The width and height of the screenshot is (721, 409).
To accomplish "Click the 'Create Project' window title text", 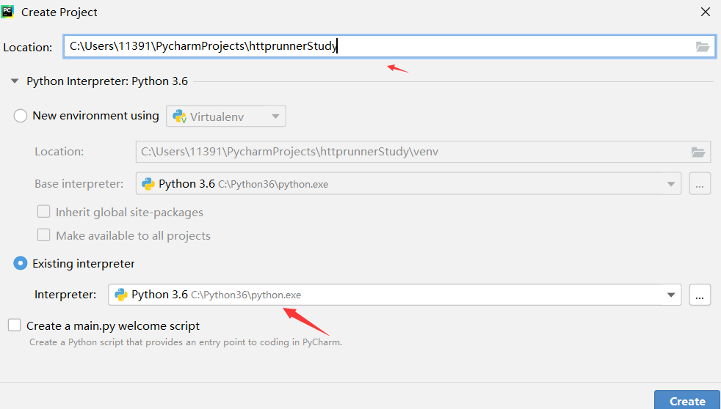I will (x=59, y=12).
